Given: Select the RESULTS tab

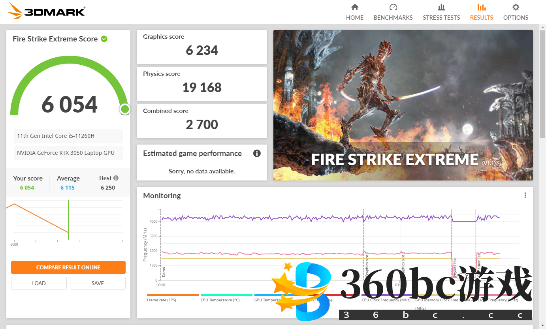Looking at the screenshot, I should [x=481, y=12].
